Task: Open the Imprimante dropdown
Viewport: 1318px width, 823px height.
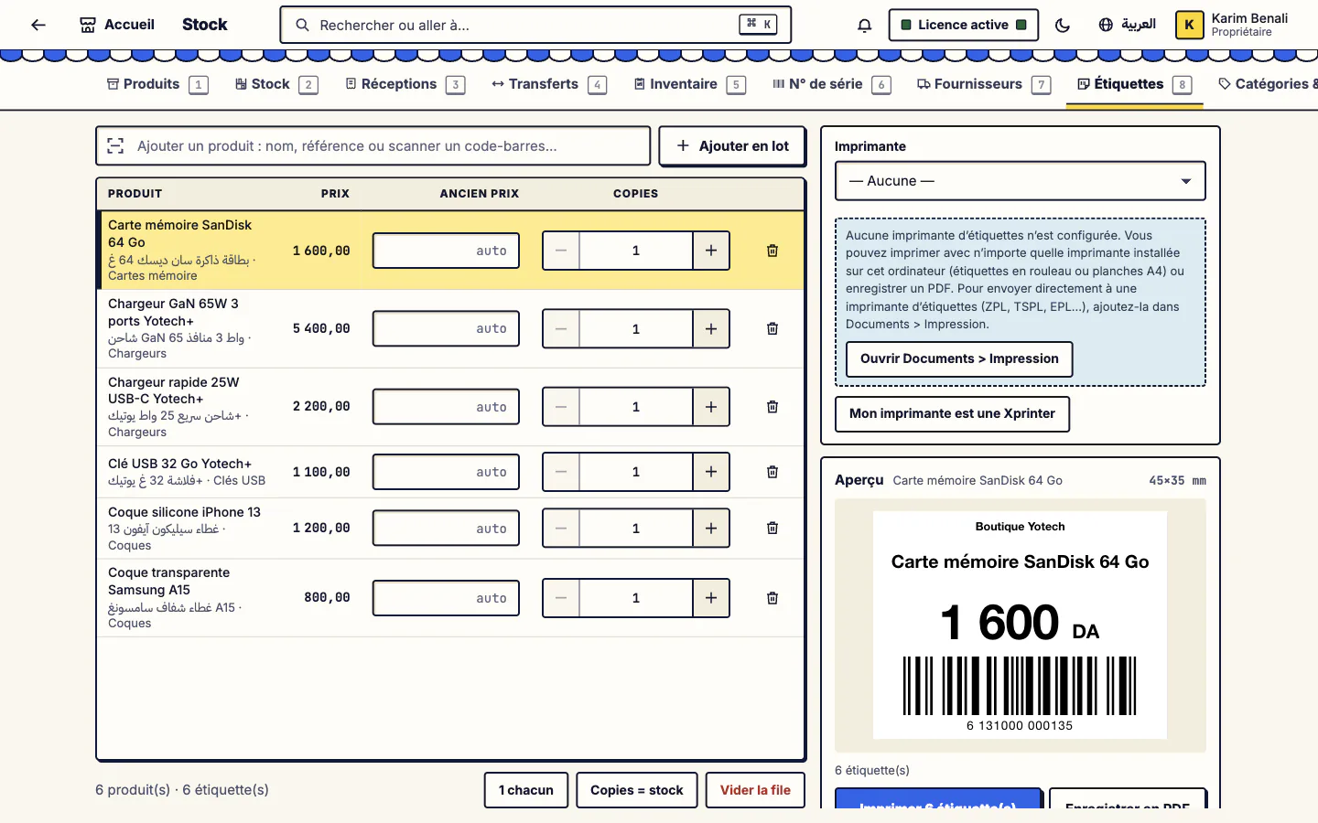Action: (x=1021, y=181)
